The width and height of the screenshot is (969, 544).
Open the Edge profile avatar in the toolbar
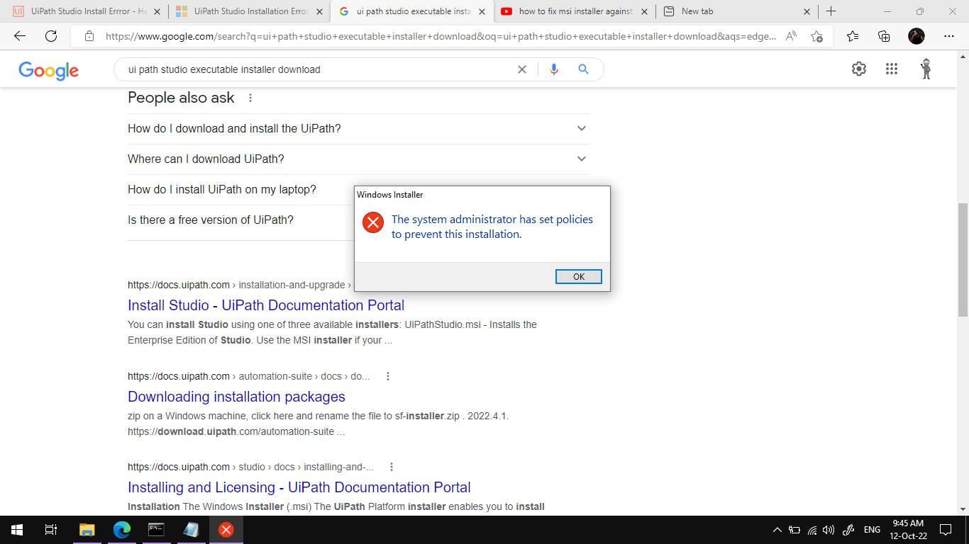[917, 36]
